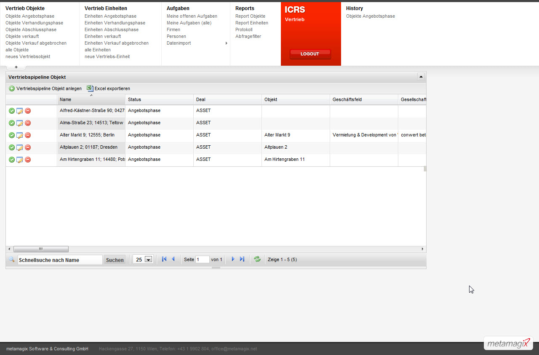
Task: Click Vermietung & Development Geschäftsfeld cell
Action: (x=364, y=135)
